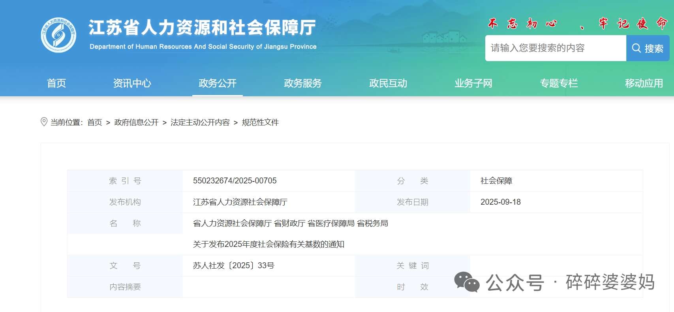Go to 政务服务 section

302,83
